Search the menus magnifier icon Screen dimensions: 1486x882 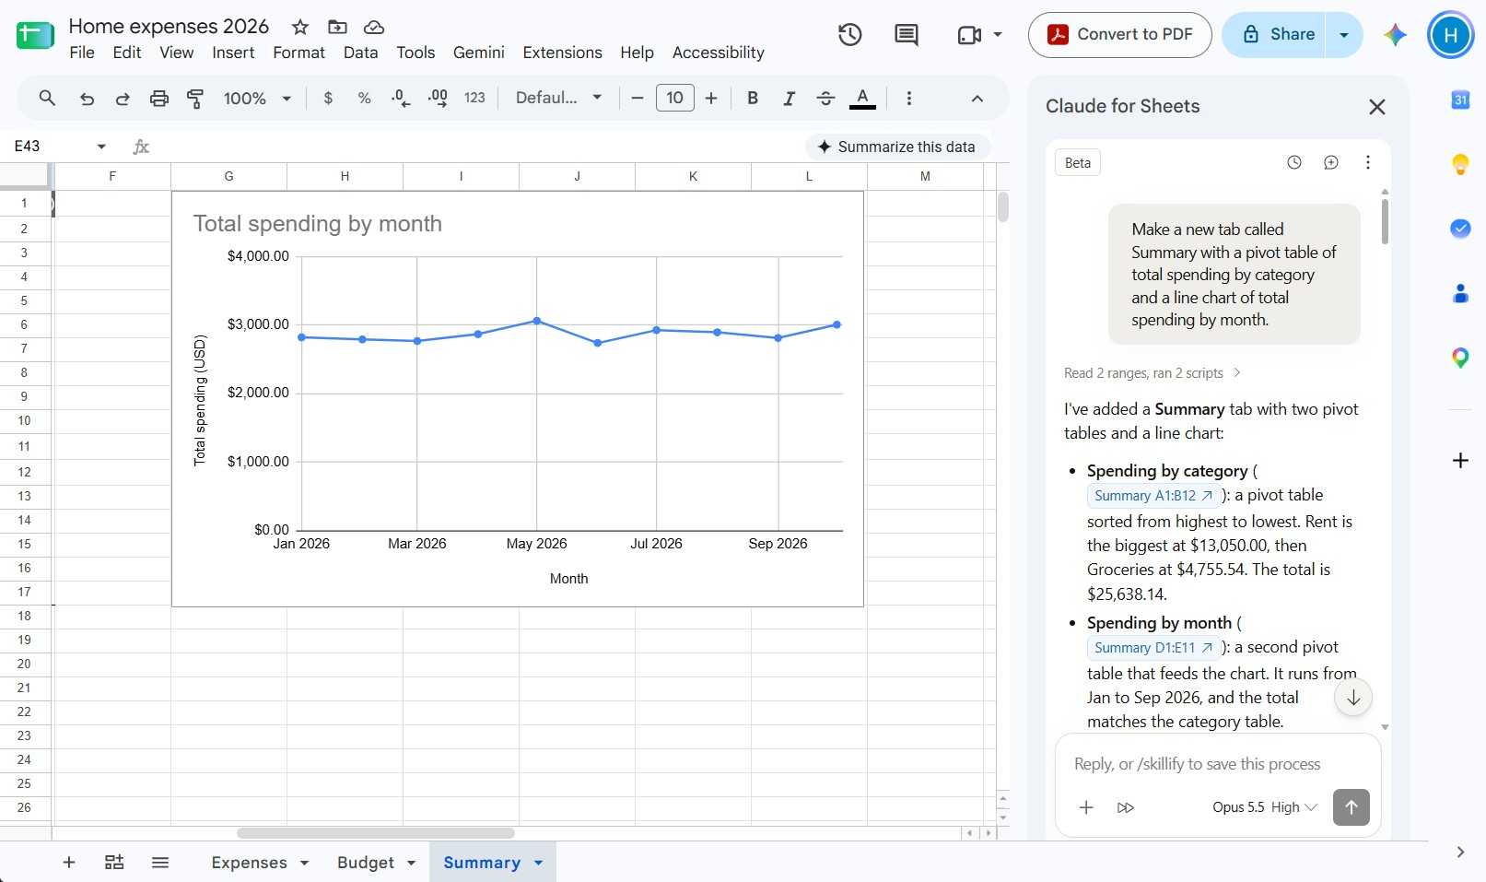(x=47, y=98)
